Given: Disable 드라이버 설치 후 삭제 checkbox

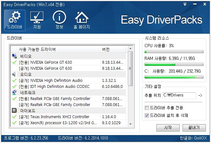Looking at the screenshot, I should (147, 115).
